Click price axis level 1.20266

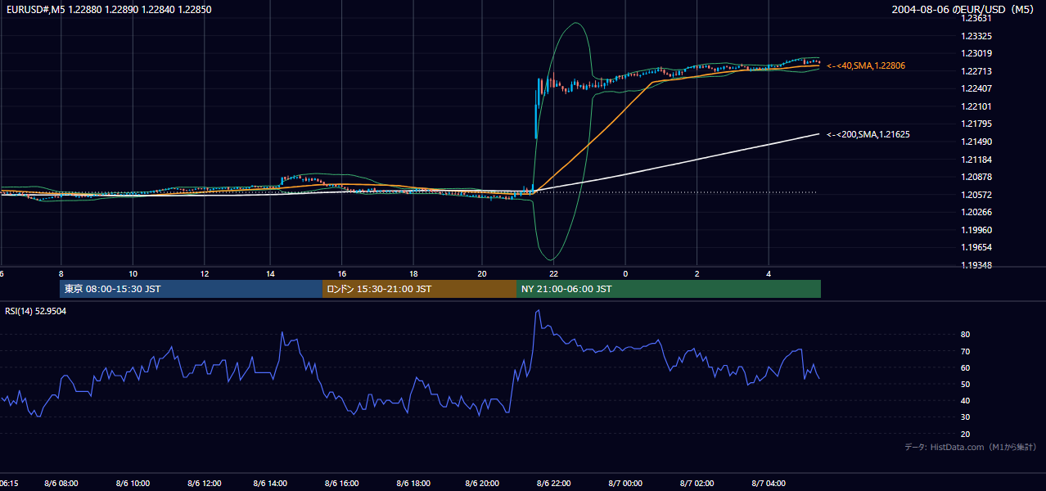pyautogui.click(x=976, y=212)
